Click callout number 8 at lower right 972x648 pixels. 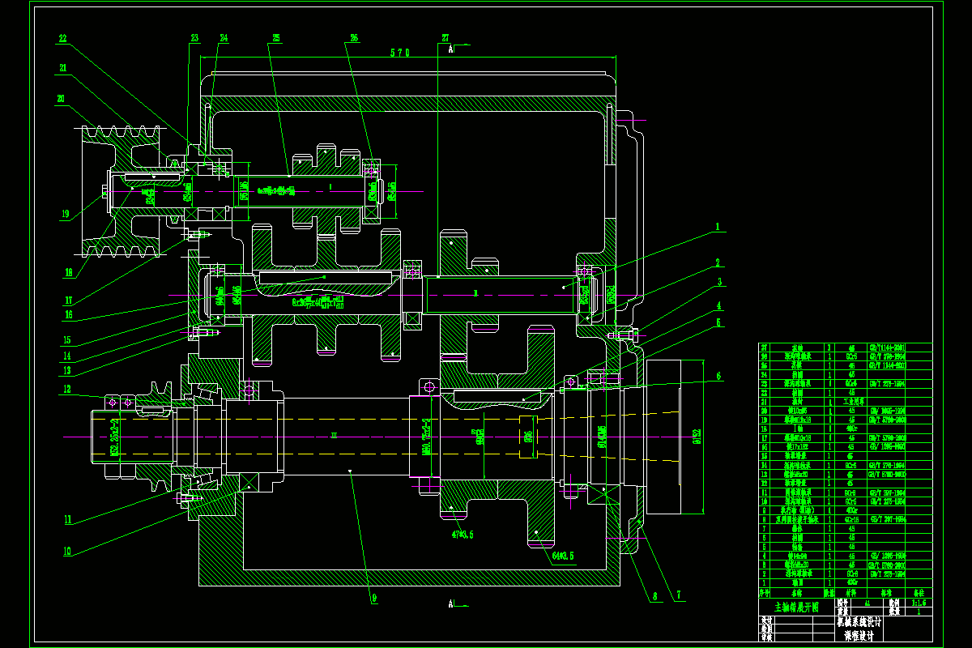[654, 595]
